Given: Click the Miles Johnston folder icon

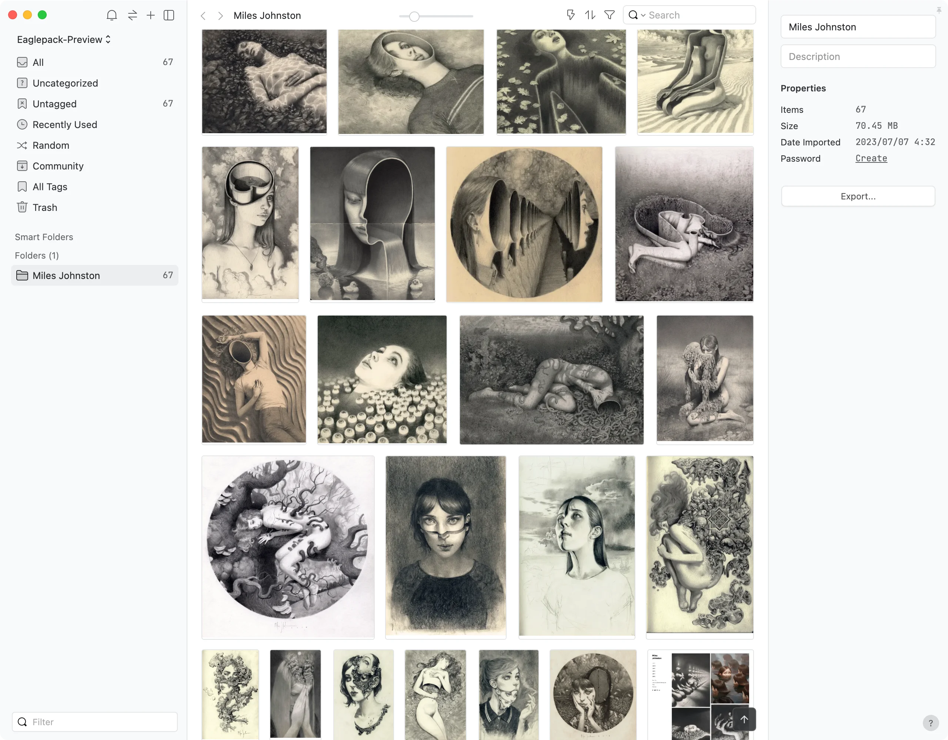Looking at the screenshot, I should (x=22, y=275).
